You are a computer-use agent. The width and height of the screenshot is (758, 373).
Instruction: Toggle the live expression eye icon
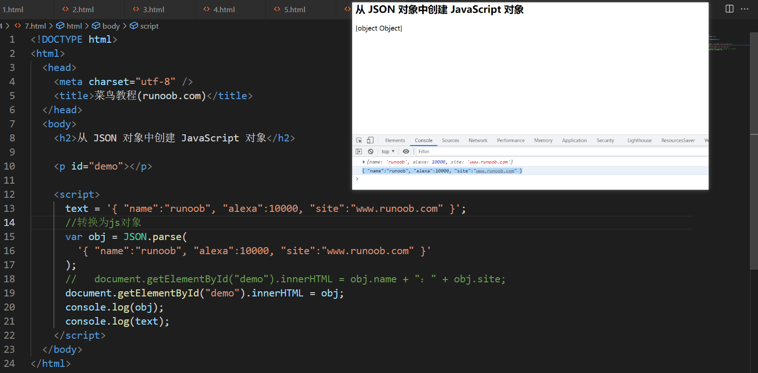click(406, 152)
